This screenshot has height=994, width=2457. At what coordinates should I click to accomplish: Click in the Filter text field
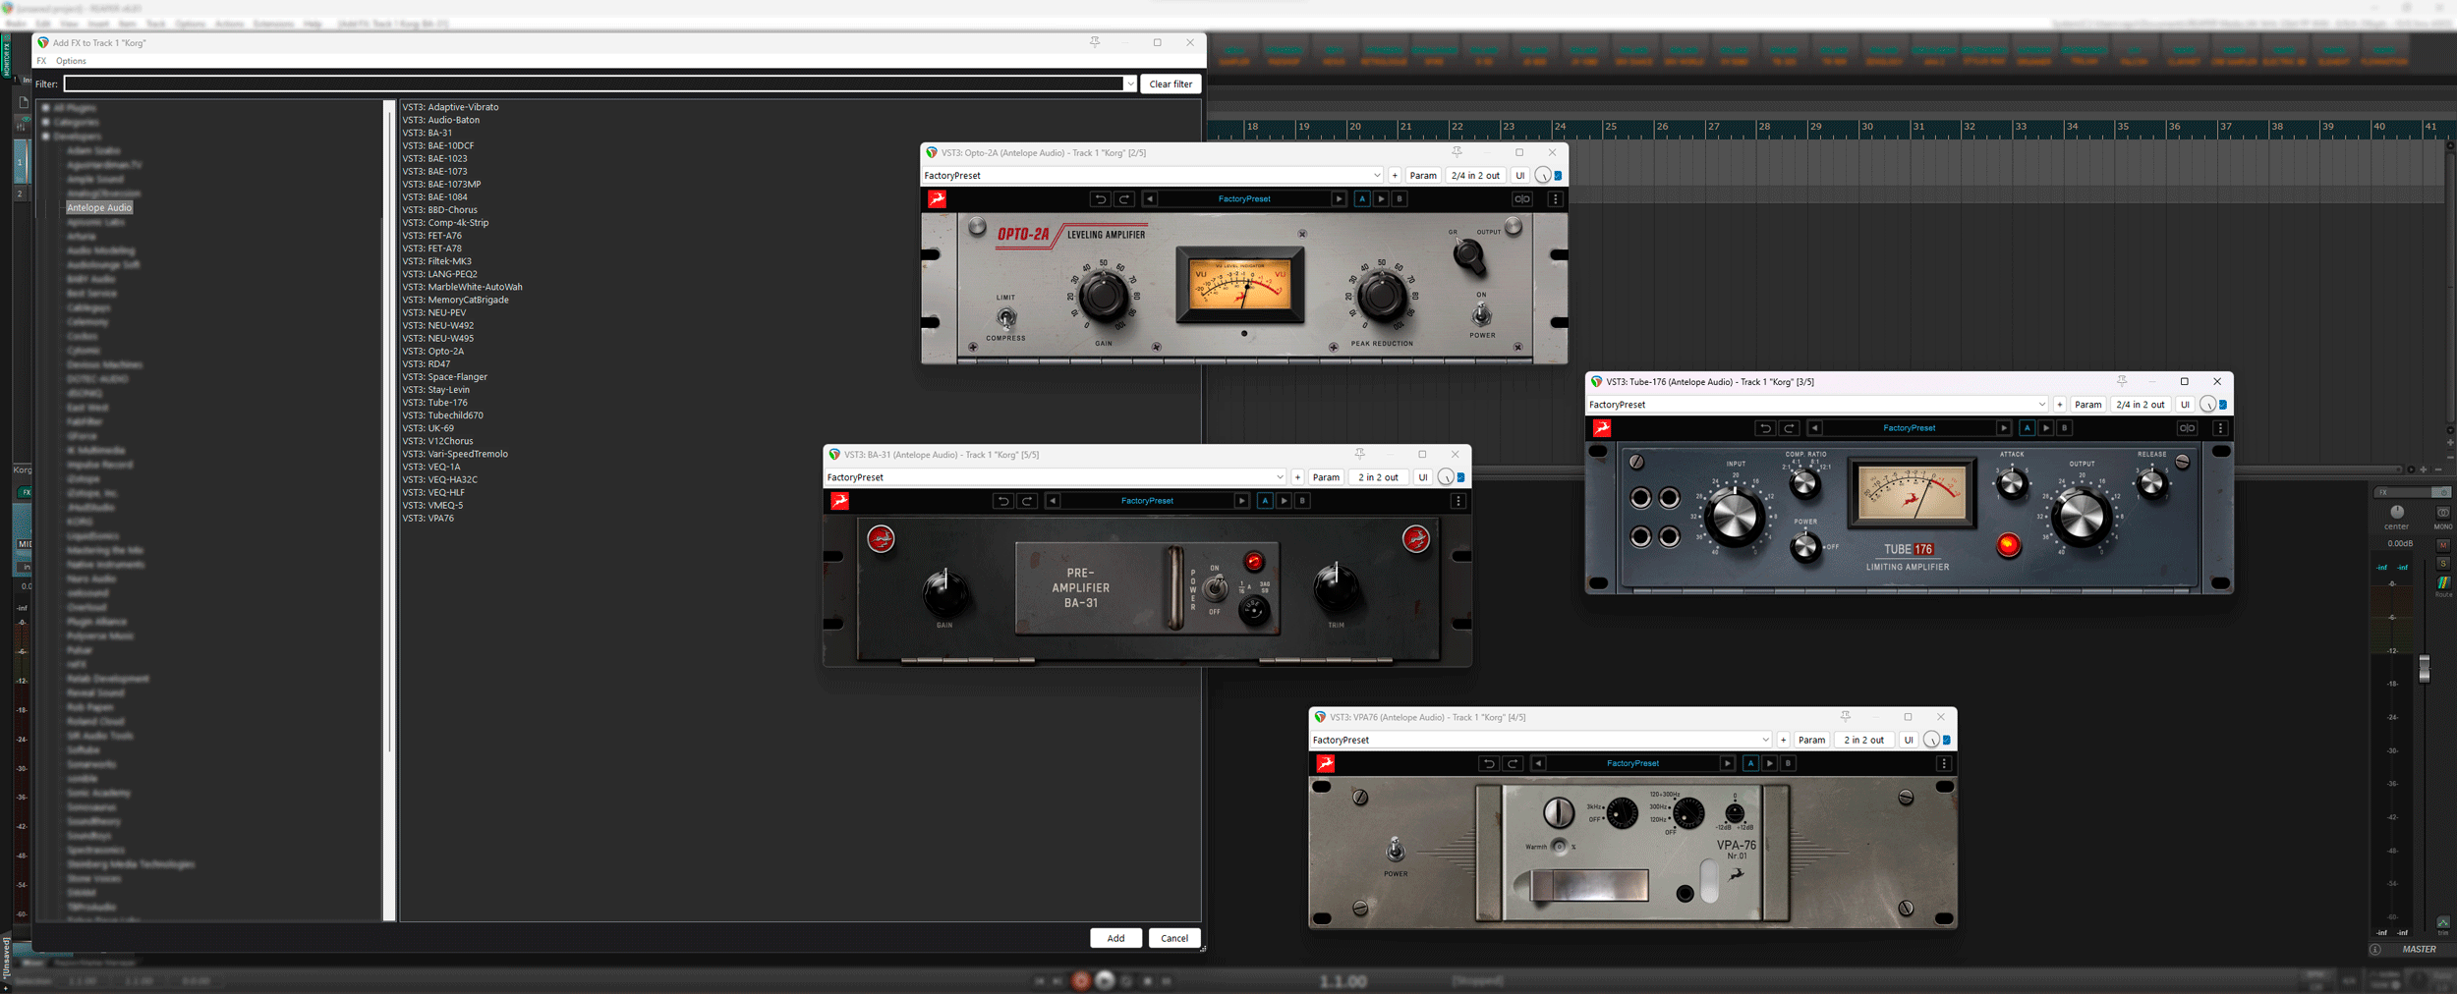[x=594, y=84]
